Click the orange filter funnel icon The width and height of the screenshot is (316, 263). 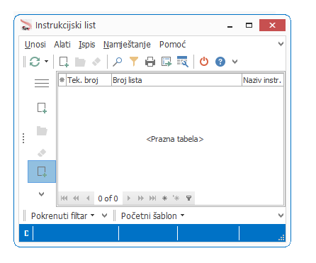point(134,62)
